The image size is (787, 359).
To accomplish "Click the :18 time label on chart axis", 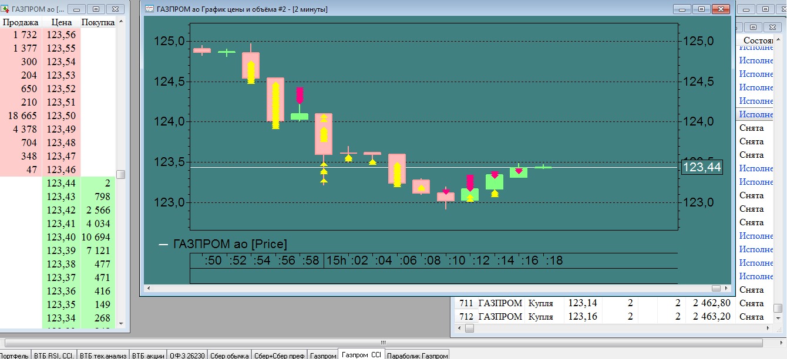I will coord(553,260).
